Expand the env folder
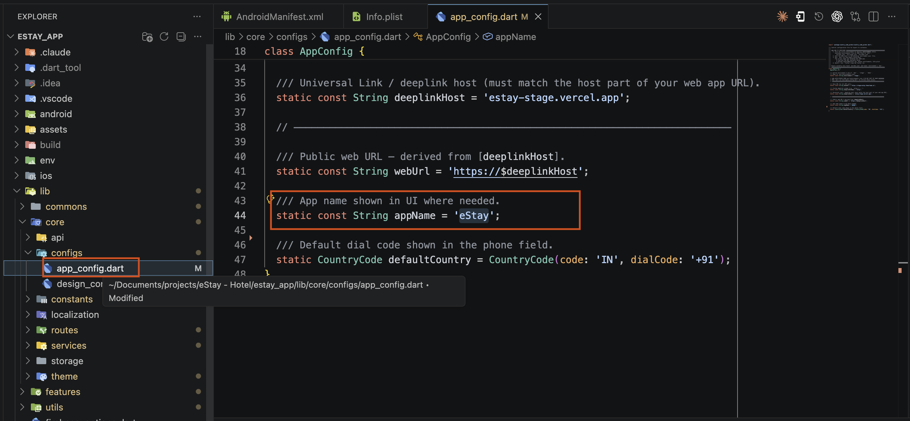 tap(16, 160)
